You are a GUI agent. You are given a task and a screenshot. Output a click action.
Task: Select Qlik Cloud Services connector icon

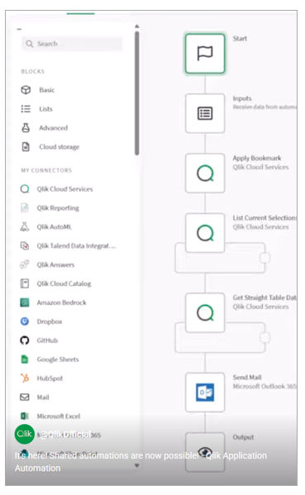click(x=25, y=189)
